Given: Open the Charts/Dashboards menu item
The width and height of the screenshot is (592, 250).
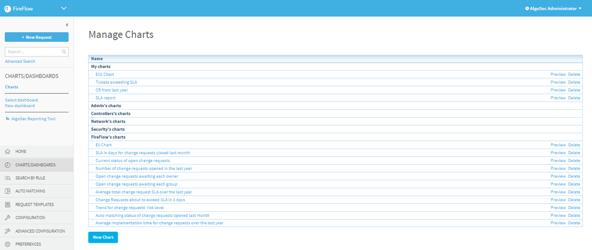Looking at the screenshot, I should (x=35, y=165).
